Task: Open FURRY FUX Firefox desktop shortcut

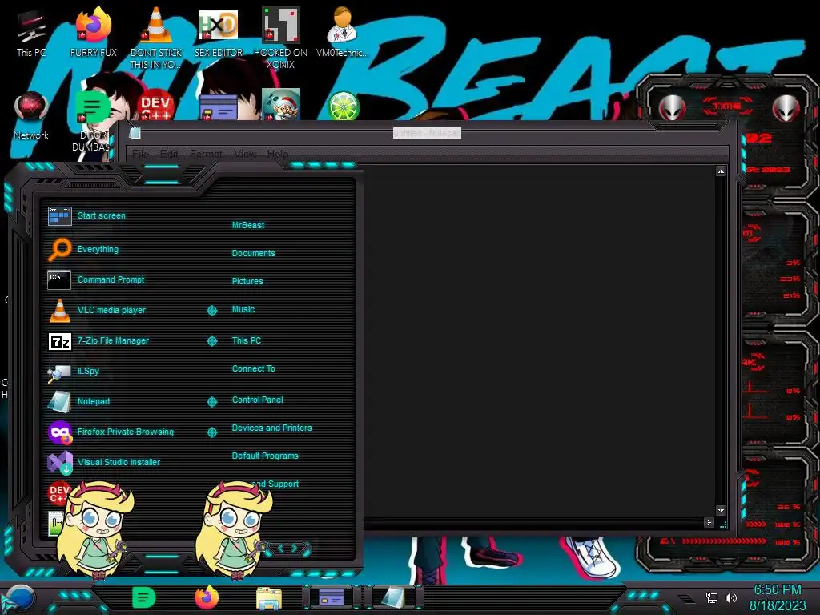Action: click(94, 32)
